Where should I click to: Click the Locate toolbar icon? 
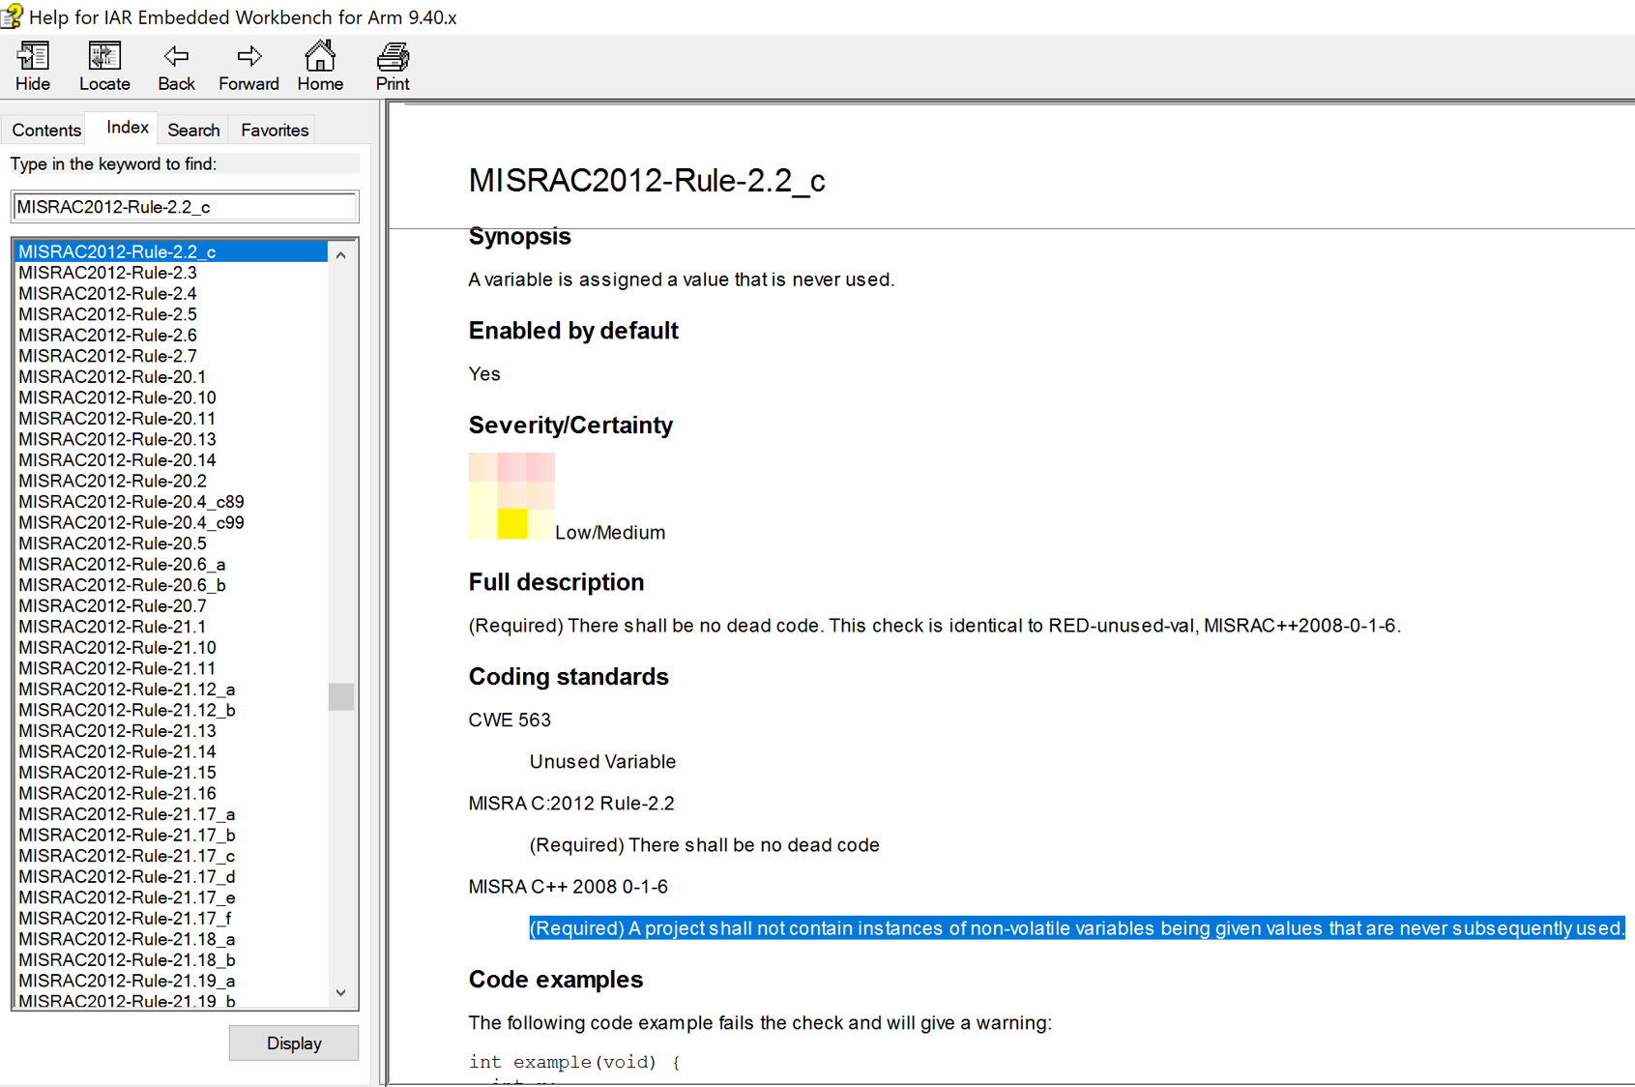coord(103,64)
